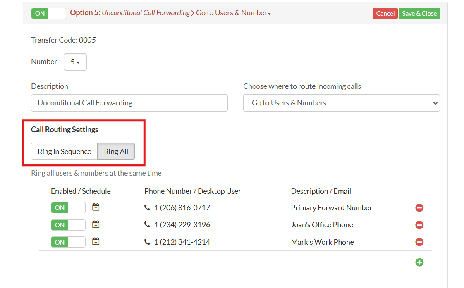Viewport: 464px width, 288px height.
Task: Remove Joan's Office Phone entry
Action: (x=419, y=225)
